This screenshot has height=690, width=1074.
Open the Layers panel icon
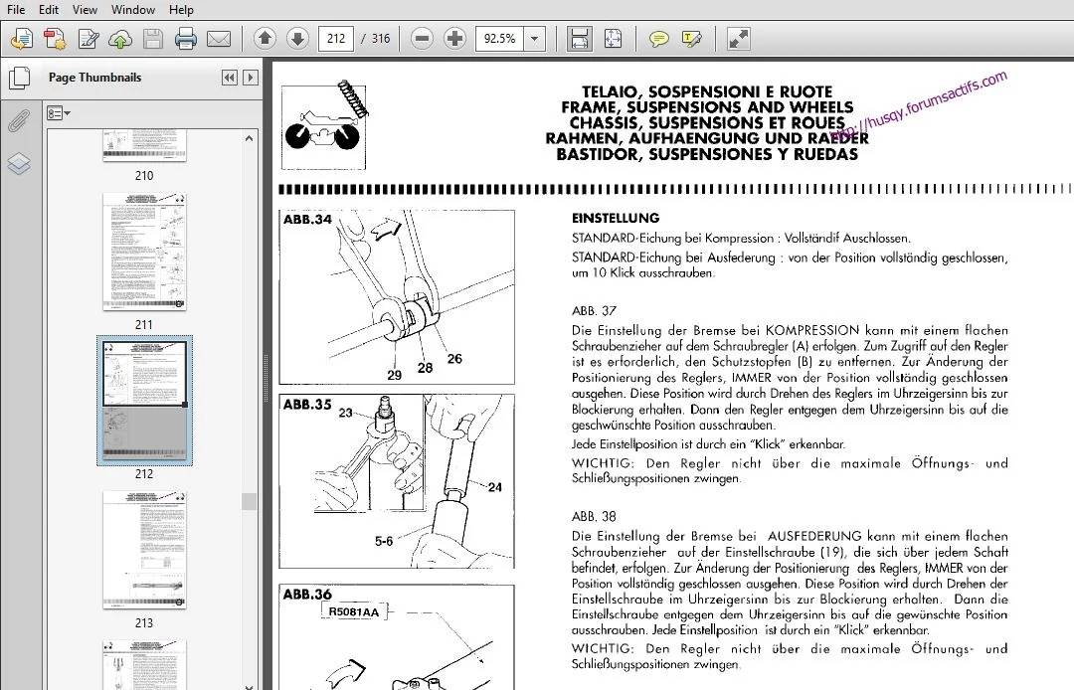tap(19, 164)
